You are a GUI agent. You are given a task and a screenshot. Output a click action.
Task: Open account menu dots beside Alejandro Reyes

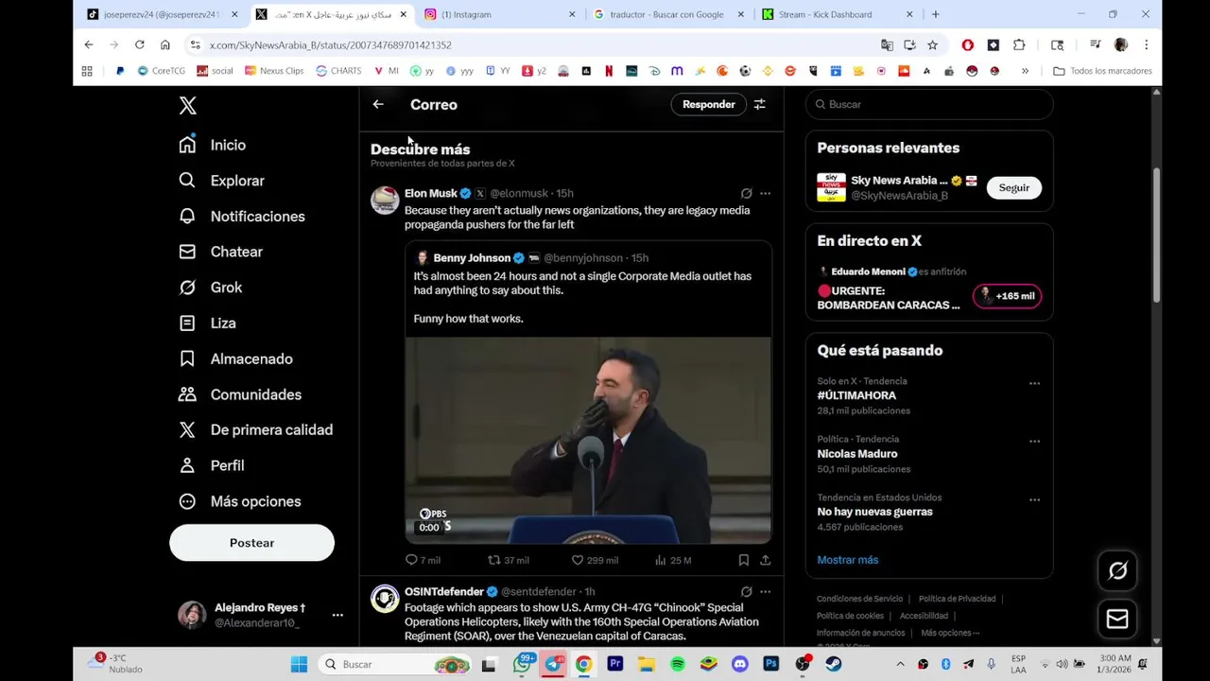[337, 615]
